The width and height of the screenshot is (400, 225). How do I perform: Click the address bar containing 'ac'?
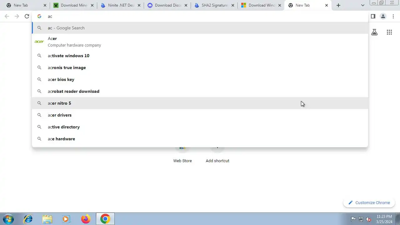[200, 16]
